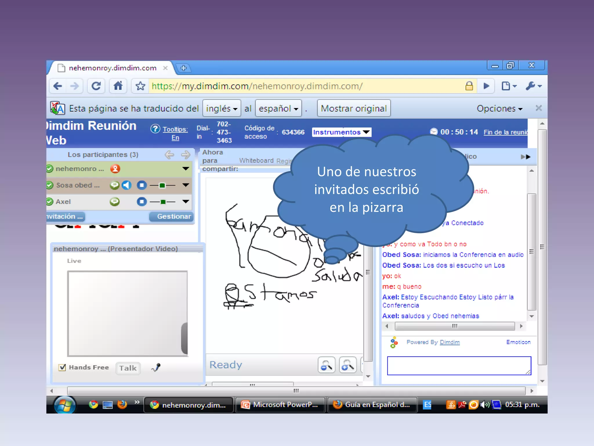The image size is (594, 446).
Task: Adjust the volume slider in Axel's row
Action: [163, 202]
